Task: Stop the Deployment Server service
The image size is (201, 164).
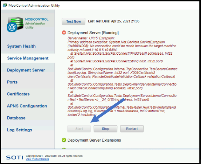Action: point(106,129)
